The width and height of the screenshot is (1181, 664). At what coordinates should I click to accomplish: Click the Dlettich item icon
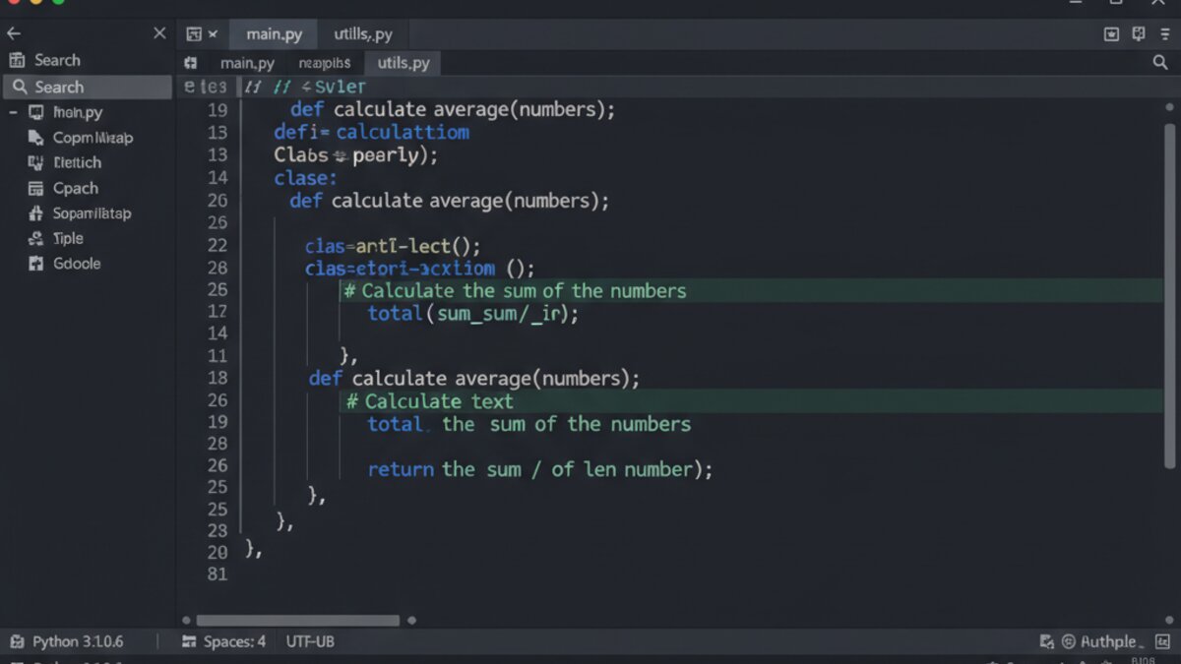(x=36, y=162)
